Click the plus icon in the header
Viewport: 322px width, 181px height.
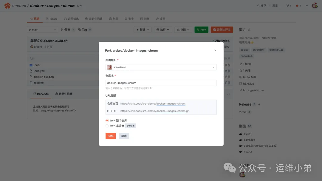307,6
